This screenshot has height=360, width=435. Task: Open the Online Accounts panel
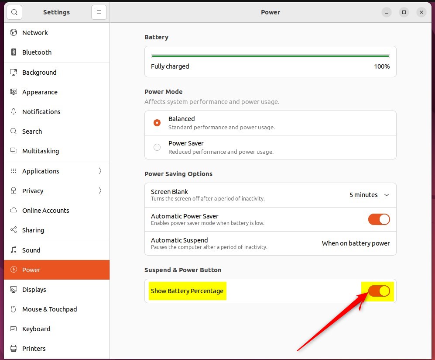click(57, 210)
